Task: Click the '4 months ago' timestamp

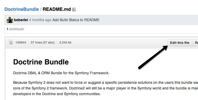Action: click(x=40, y=20)
